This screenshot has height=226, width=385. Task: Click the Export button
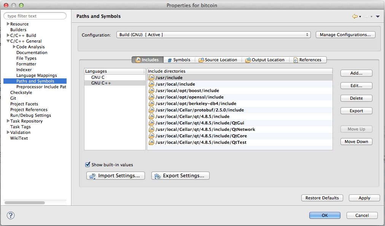click(x=356, y=111)
